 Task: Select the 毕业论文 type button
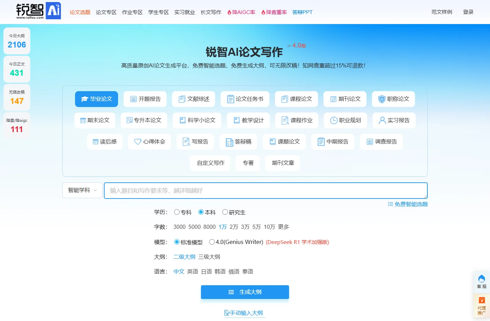click(x=96, y=99)
